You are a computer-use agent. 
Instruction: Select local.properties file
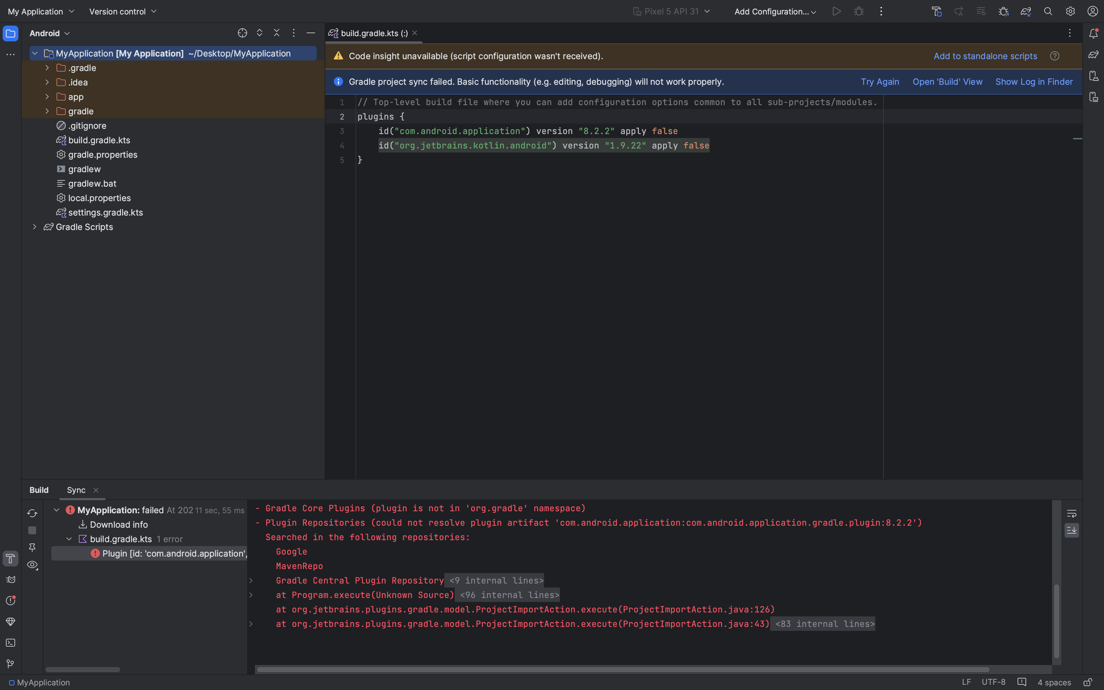[x=100, y=198]
